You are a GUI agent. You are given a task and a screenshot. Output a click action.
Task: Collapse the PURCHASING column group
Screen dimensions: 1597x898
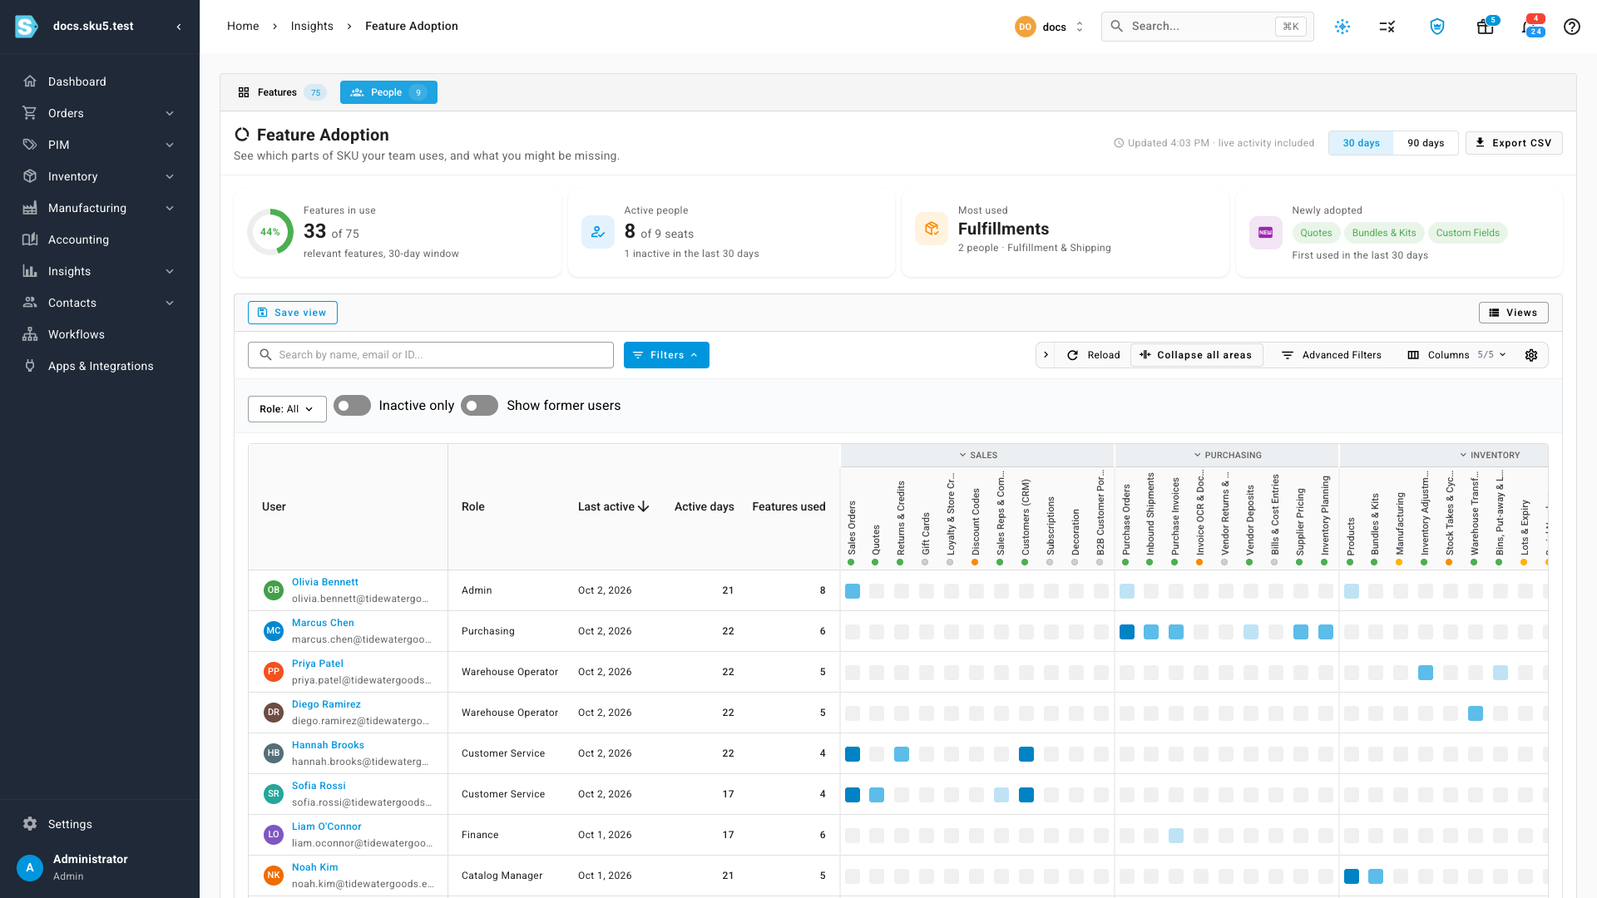click(1227, 455)
